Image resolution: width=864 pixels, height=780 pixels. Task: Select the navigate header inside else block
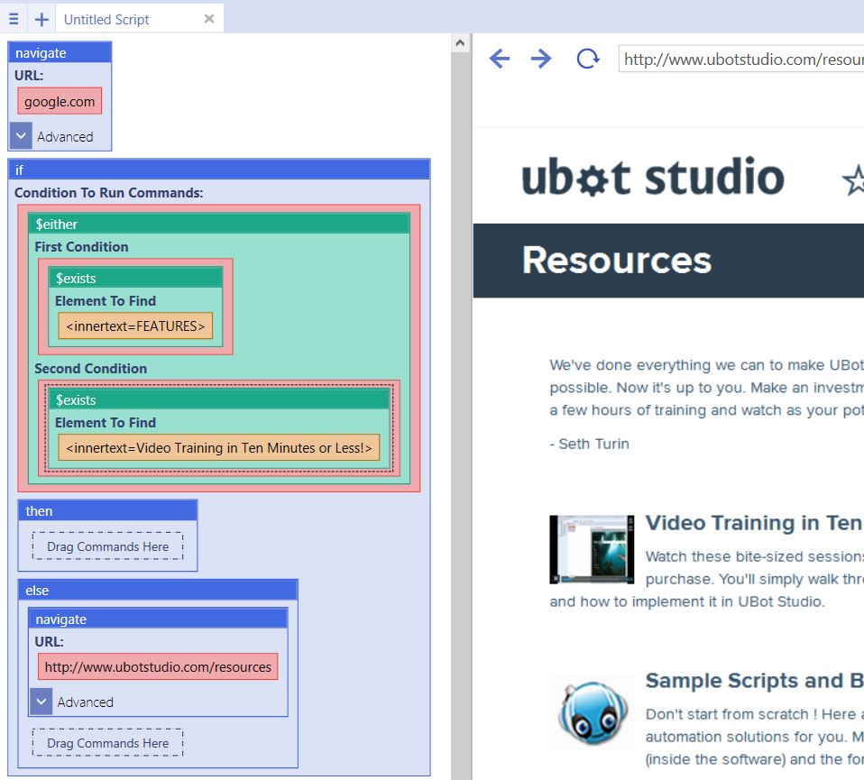tap(158, 619)
